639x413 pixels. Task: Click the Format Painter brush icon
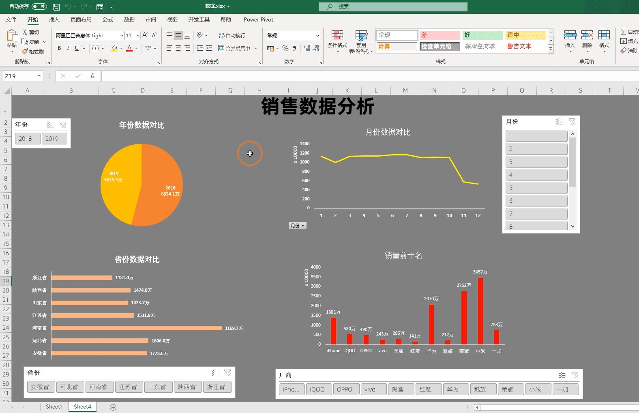coord(25,52)
